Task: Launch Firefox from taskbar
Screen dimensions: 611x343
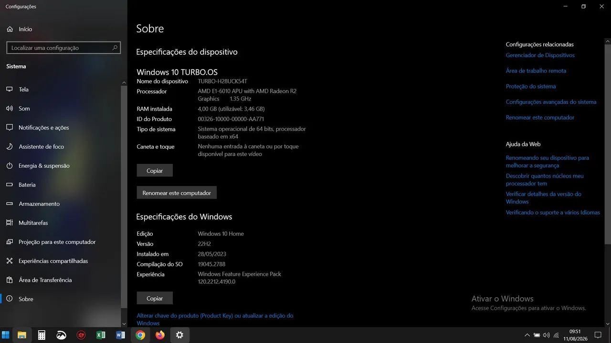Action: (x=160, y=335)
